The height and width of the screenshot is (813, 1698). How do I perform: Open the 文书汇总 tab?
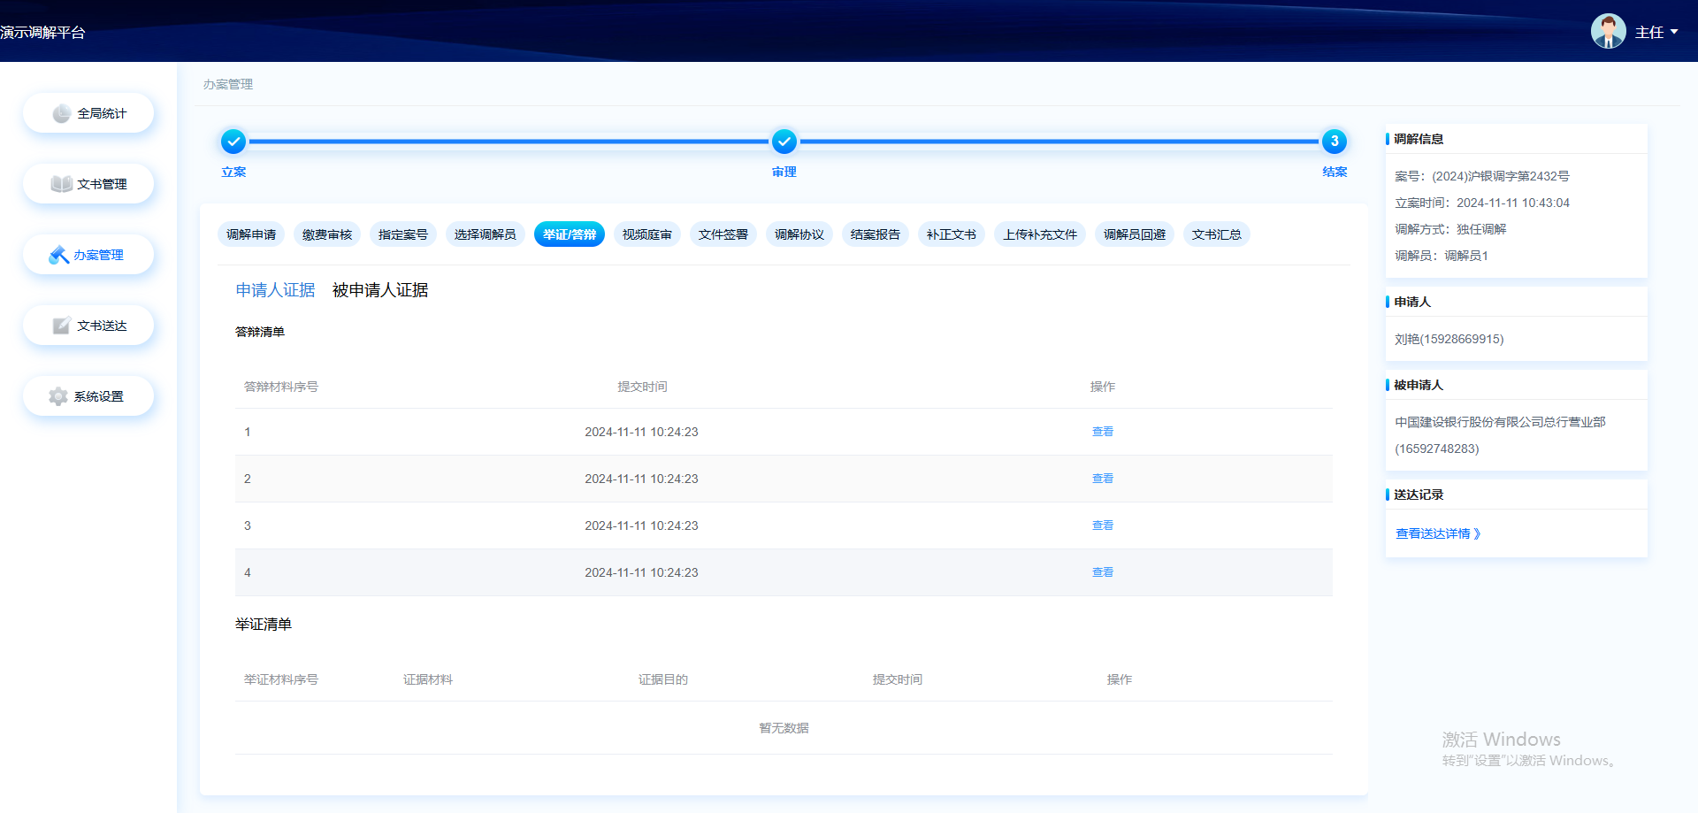(1216, 234)
